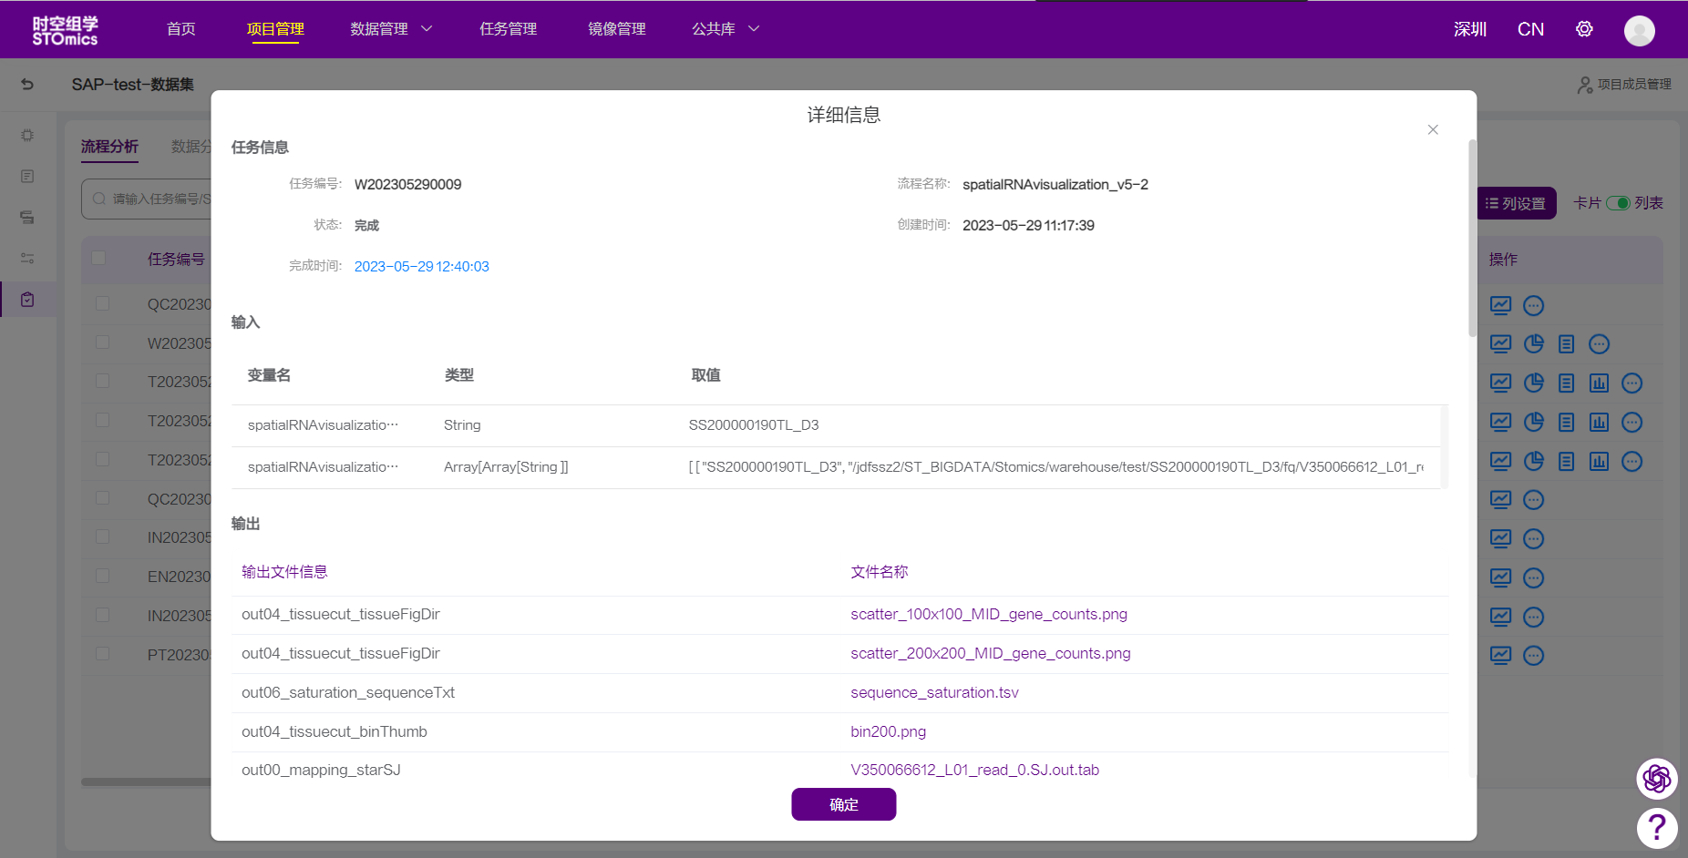
Task: Open the 任务管理 menu item
Action: (x=508, y=29)
